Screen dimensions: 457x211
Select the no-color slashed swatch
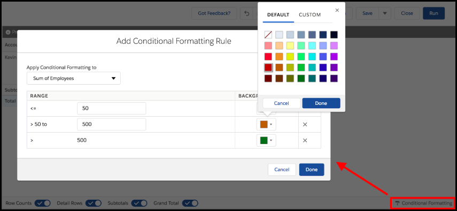pos(268,35)
